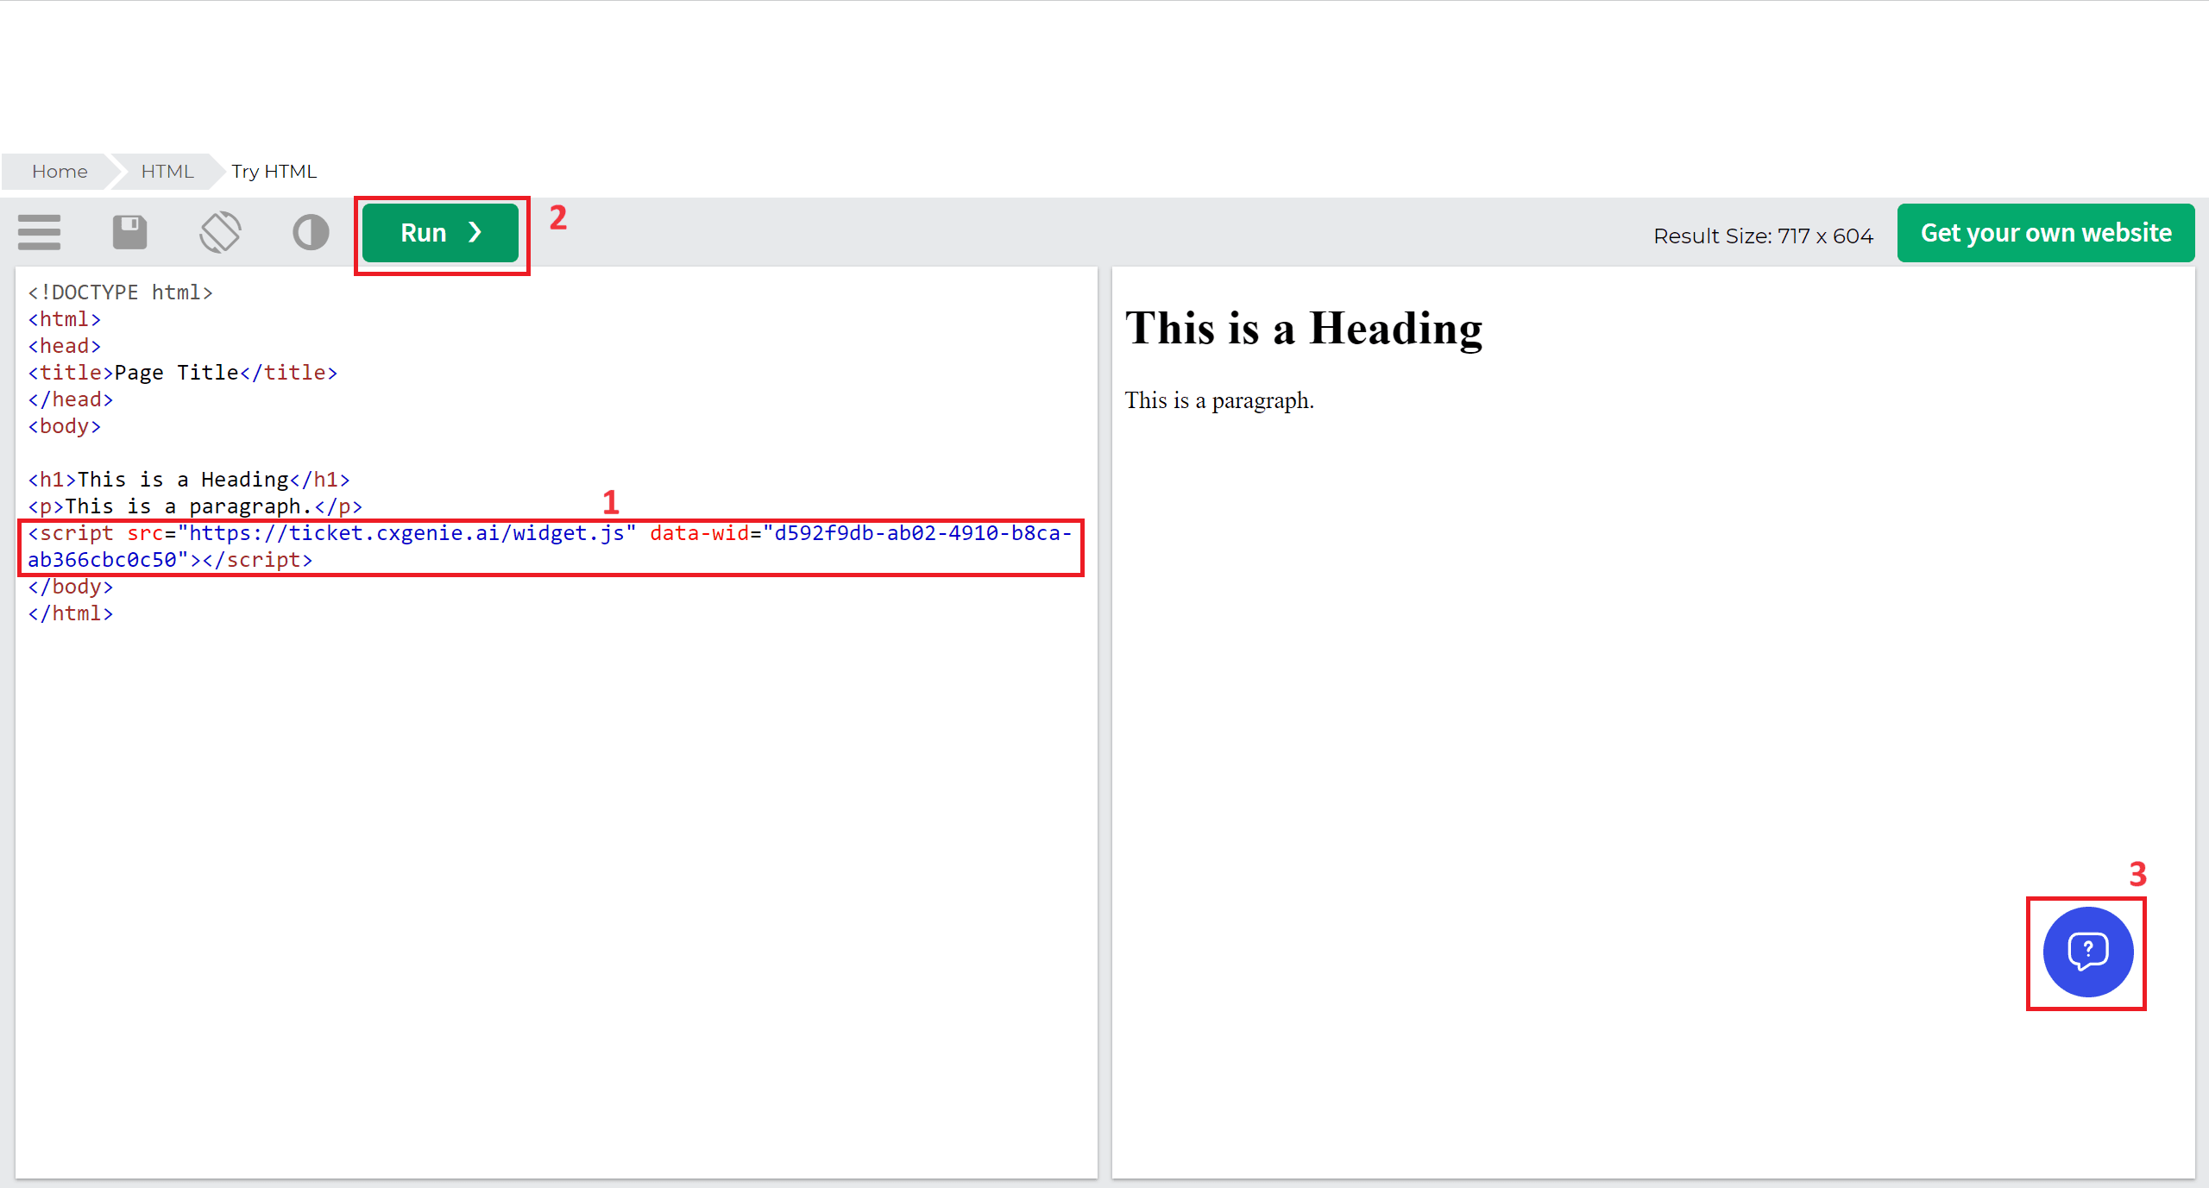Image resolution: width=2209 pixels, height=1188 pixels.
Task: Click the opening <html> tag line
Action: click(x=64, y=319)
